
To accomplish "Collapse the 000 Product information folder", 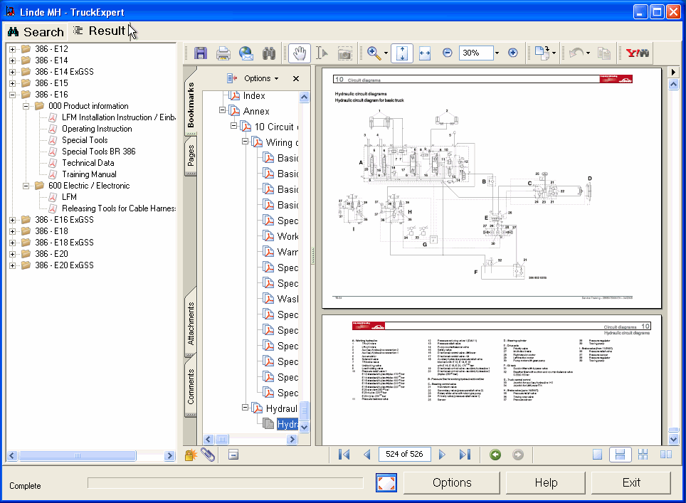I will (x=26, y=106).
